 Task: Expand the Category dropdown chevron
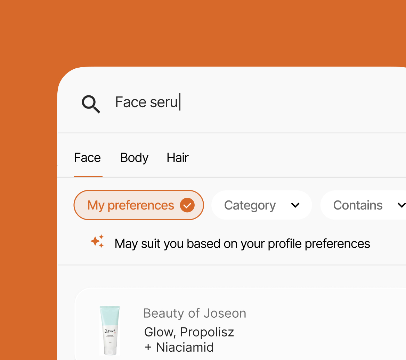coord(295,205)
